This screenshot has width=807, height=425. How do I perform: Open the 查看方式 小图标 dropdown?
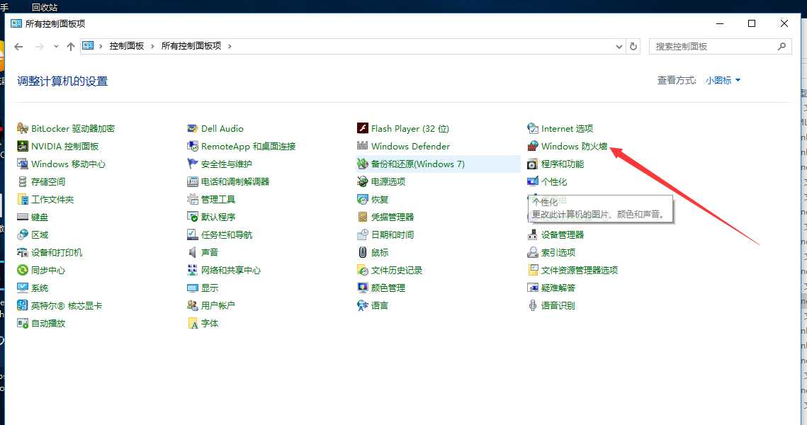[x=723, y=80]
